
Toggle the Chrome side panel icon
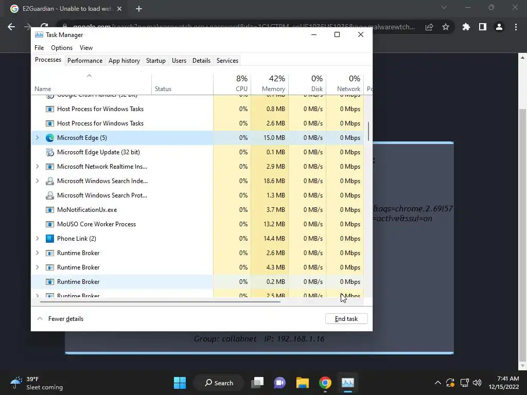click(x=483, y=27)
